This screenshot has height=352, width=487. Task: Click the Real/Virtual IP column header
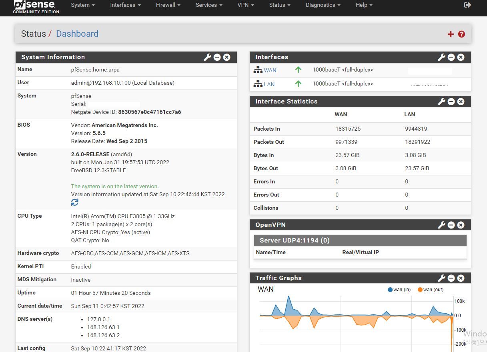click(361, 252)
